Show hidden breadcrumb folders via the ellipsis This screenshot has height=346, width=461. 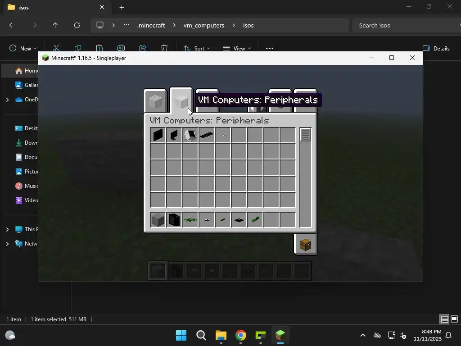[127, 25]
